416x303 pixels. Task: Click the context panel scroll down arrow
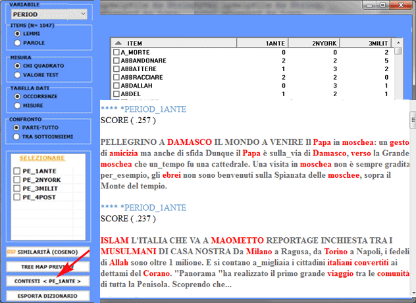(x=413, y=293)
